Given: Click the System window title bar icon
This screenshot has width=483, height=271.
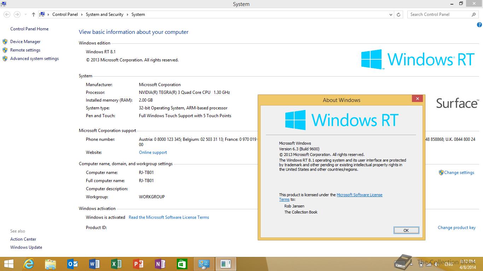Looking at the screenshot, I should click(x=4, y=4).
